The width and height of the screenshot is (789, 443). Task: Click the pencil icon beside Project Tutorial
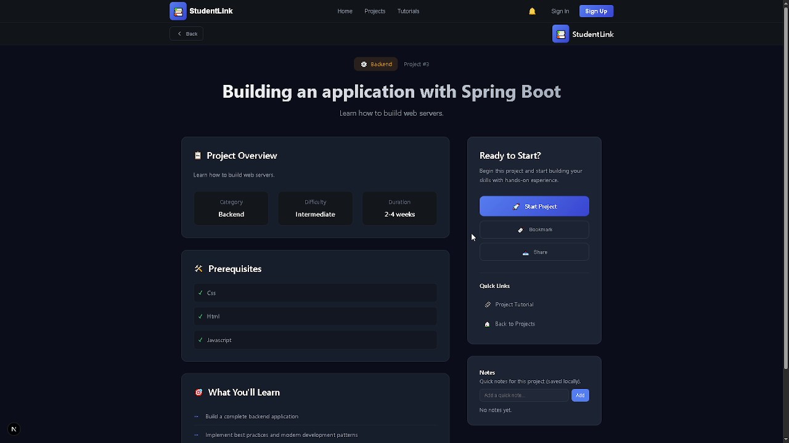tap(486, 305)
